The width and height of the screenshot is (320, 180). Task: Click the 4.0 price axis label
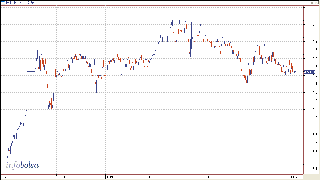[x=315, y=118]
